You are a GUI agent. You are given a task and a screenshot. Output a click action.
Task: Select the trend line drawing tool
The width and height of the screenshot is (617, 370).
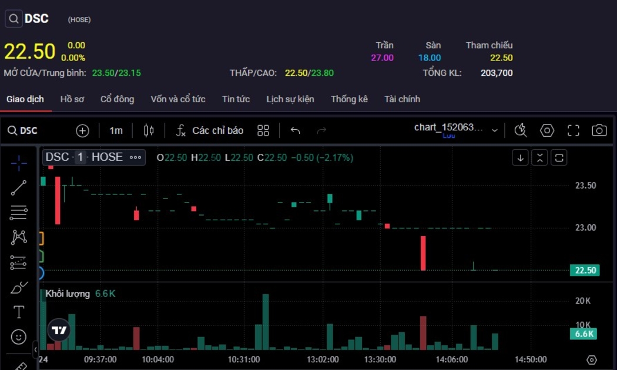click(19, 188)
